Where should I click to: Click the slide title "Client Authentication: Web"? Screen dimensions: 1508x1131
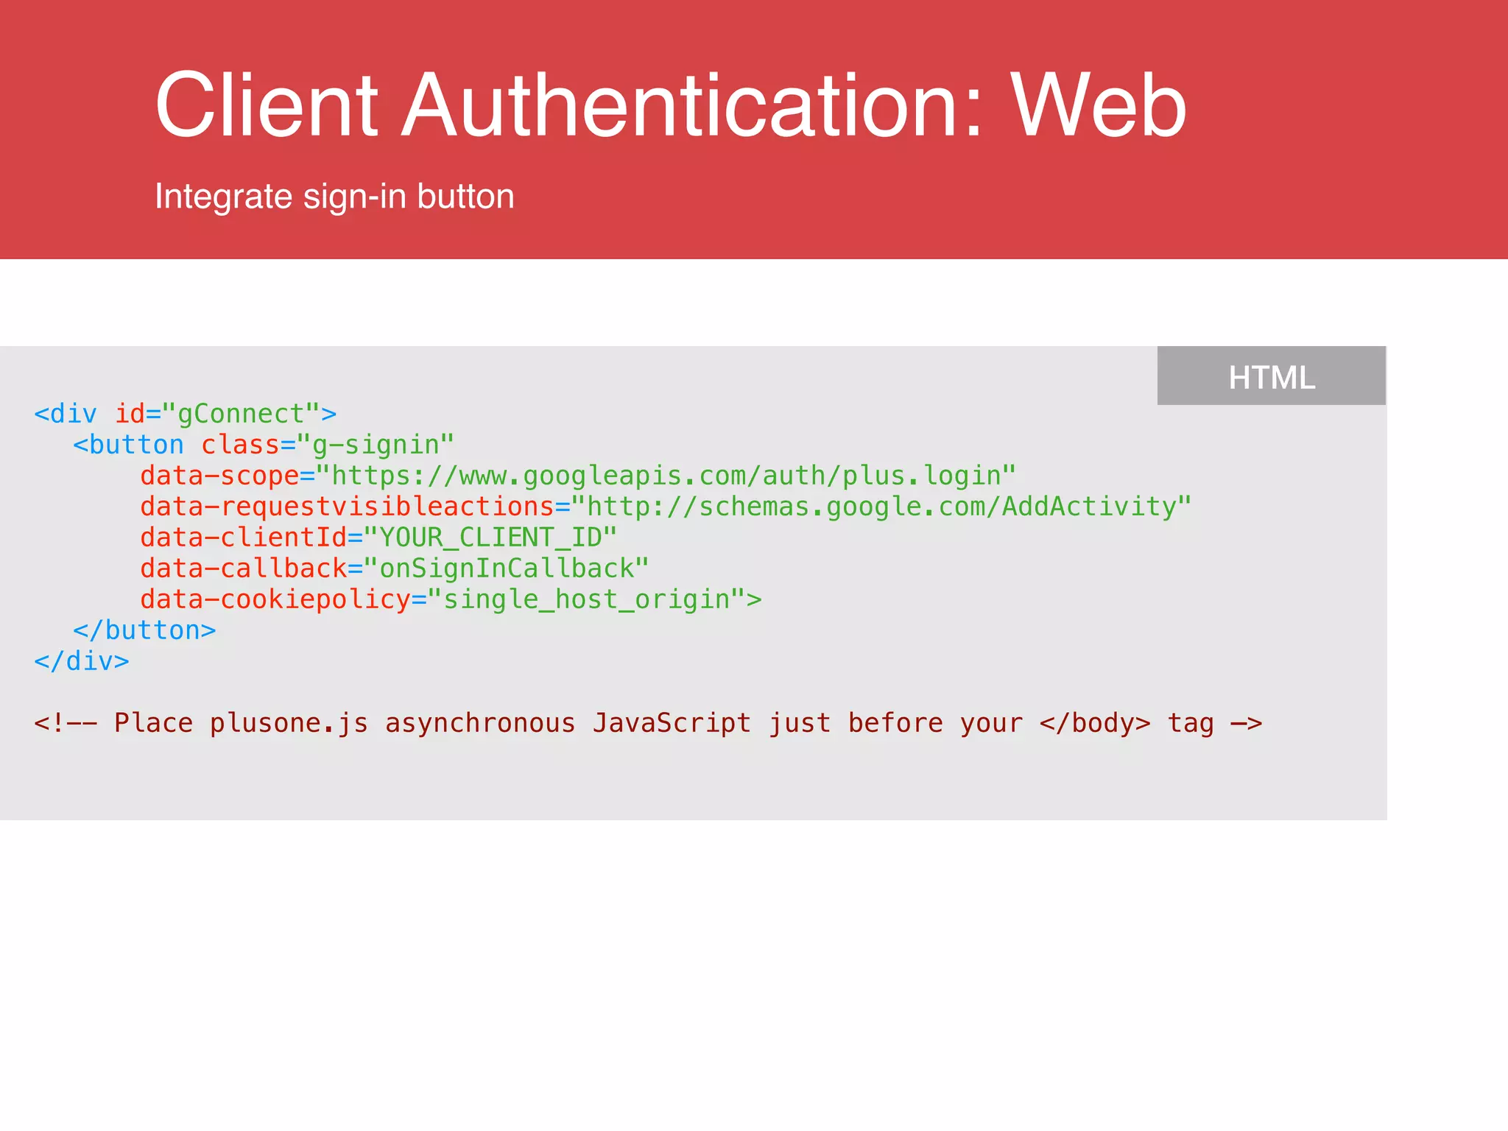[671, 105]
